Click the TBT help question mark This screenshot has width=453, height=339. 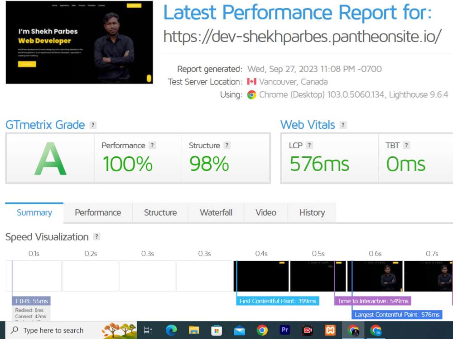pyautogui.click(x=406, y=145)
